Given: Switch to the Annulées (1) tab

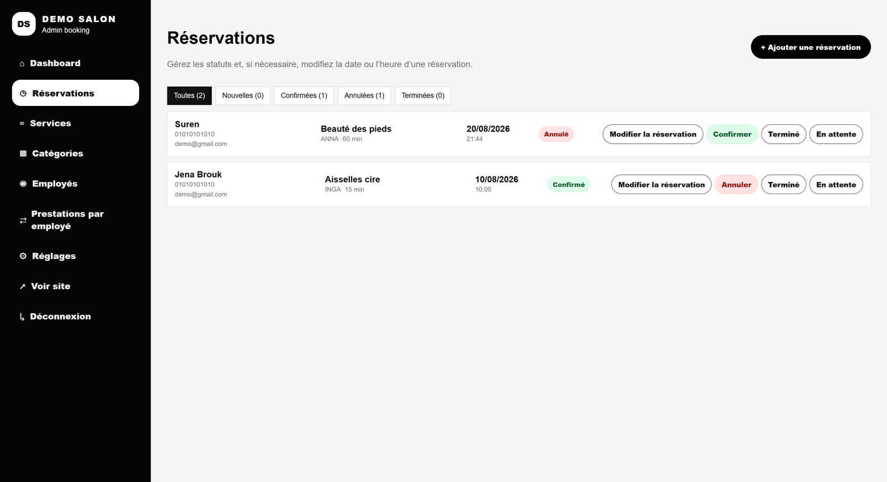Looking at the screenshot, I should pos(364,95).
